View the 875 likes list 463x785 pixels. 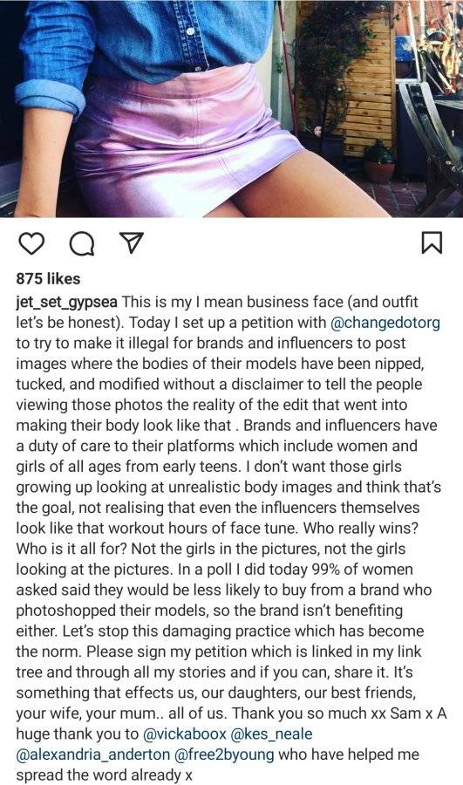pyautogui.click(x=48, y=279)
